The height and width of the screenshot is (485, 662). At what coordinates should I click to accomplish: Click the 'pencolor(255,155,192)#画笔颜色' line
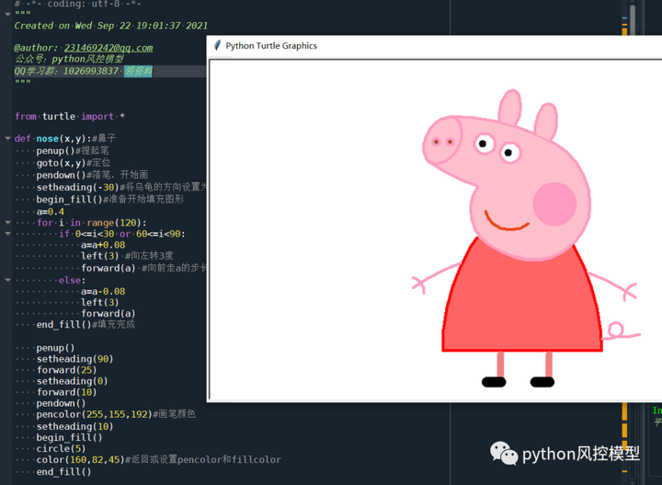(x=116, y=414)
